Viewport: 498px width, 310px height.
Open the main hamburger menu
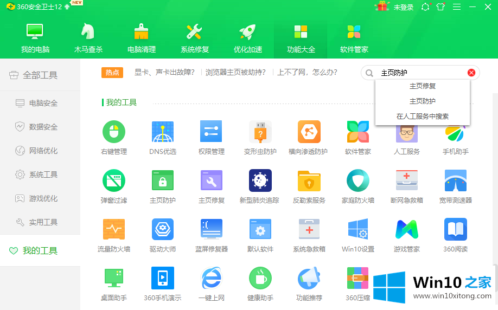tap(457, 7)
